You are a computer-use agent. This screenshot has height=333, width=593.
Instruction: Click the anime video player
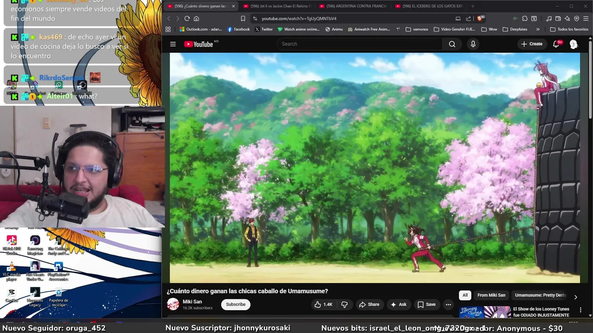click(375, 167)
